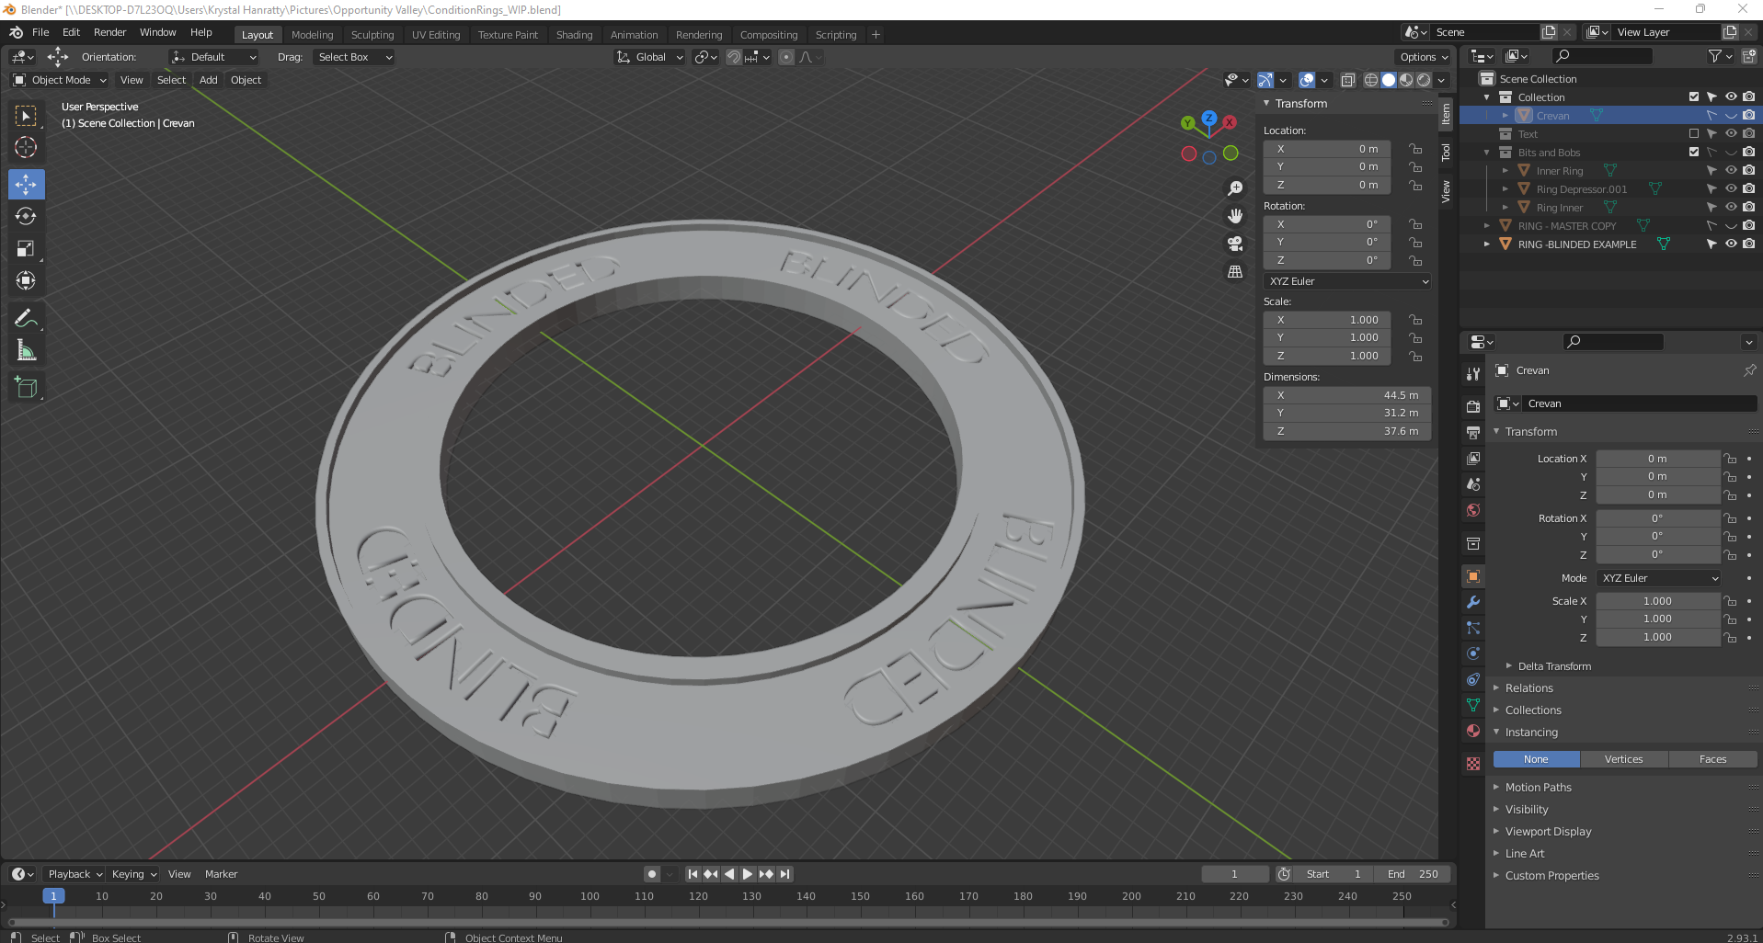Click the Dimensions X value field
The width and height of the screenshot is (1763, 943).
1346,395
